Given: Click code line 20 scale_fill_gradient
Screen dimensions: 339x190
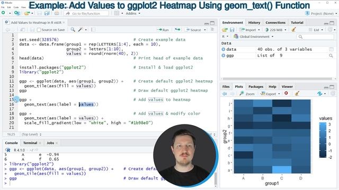Looking at the screenshot, I should (88, 123).
